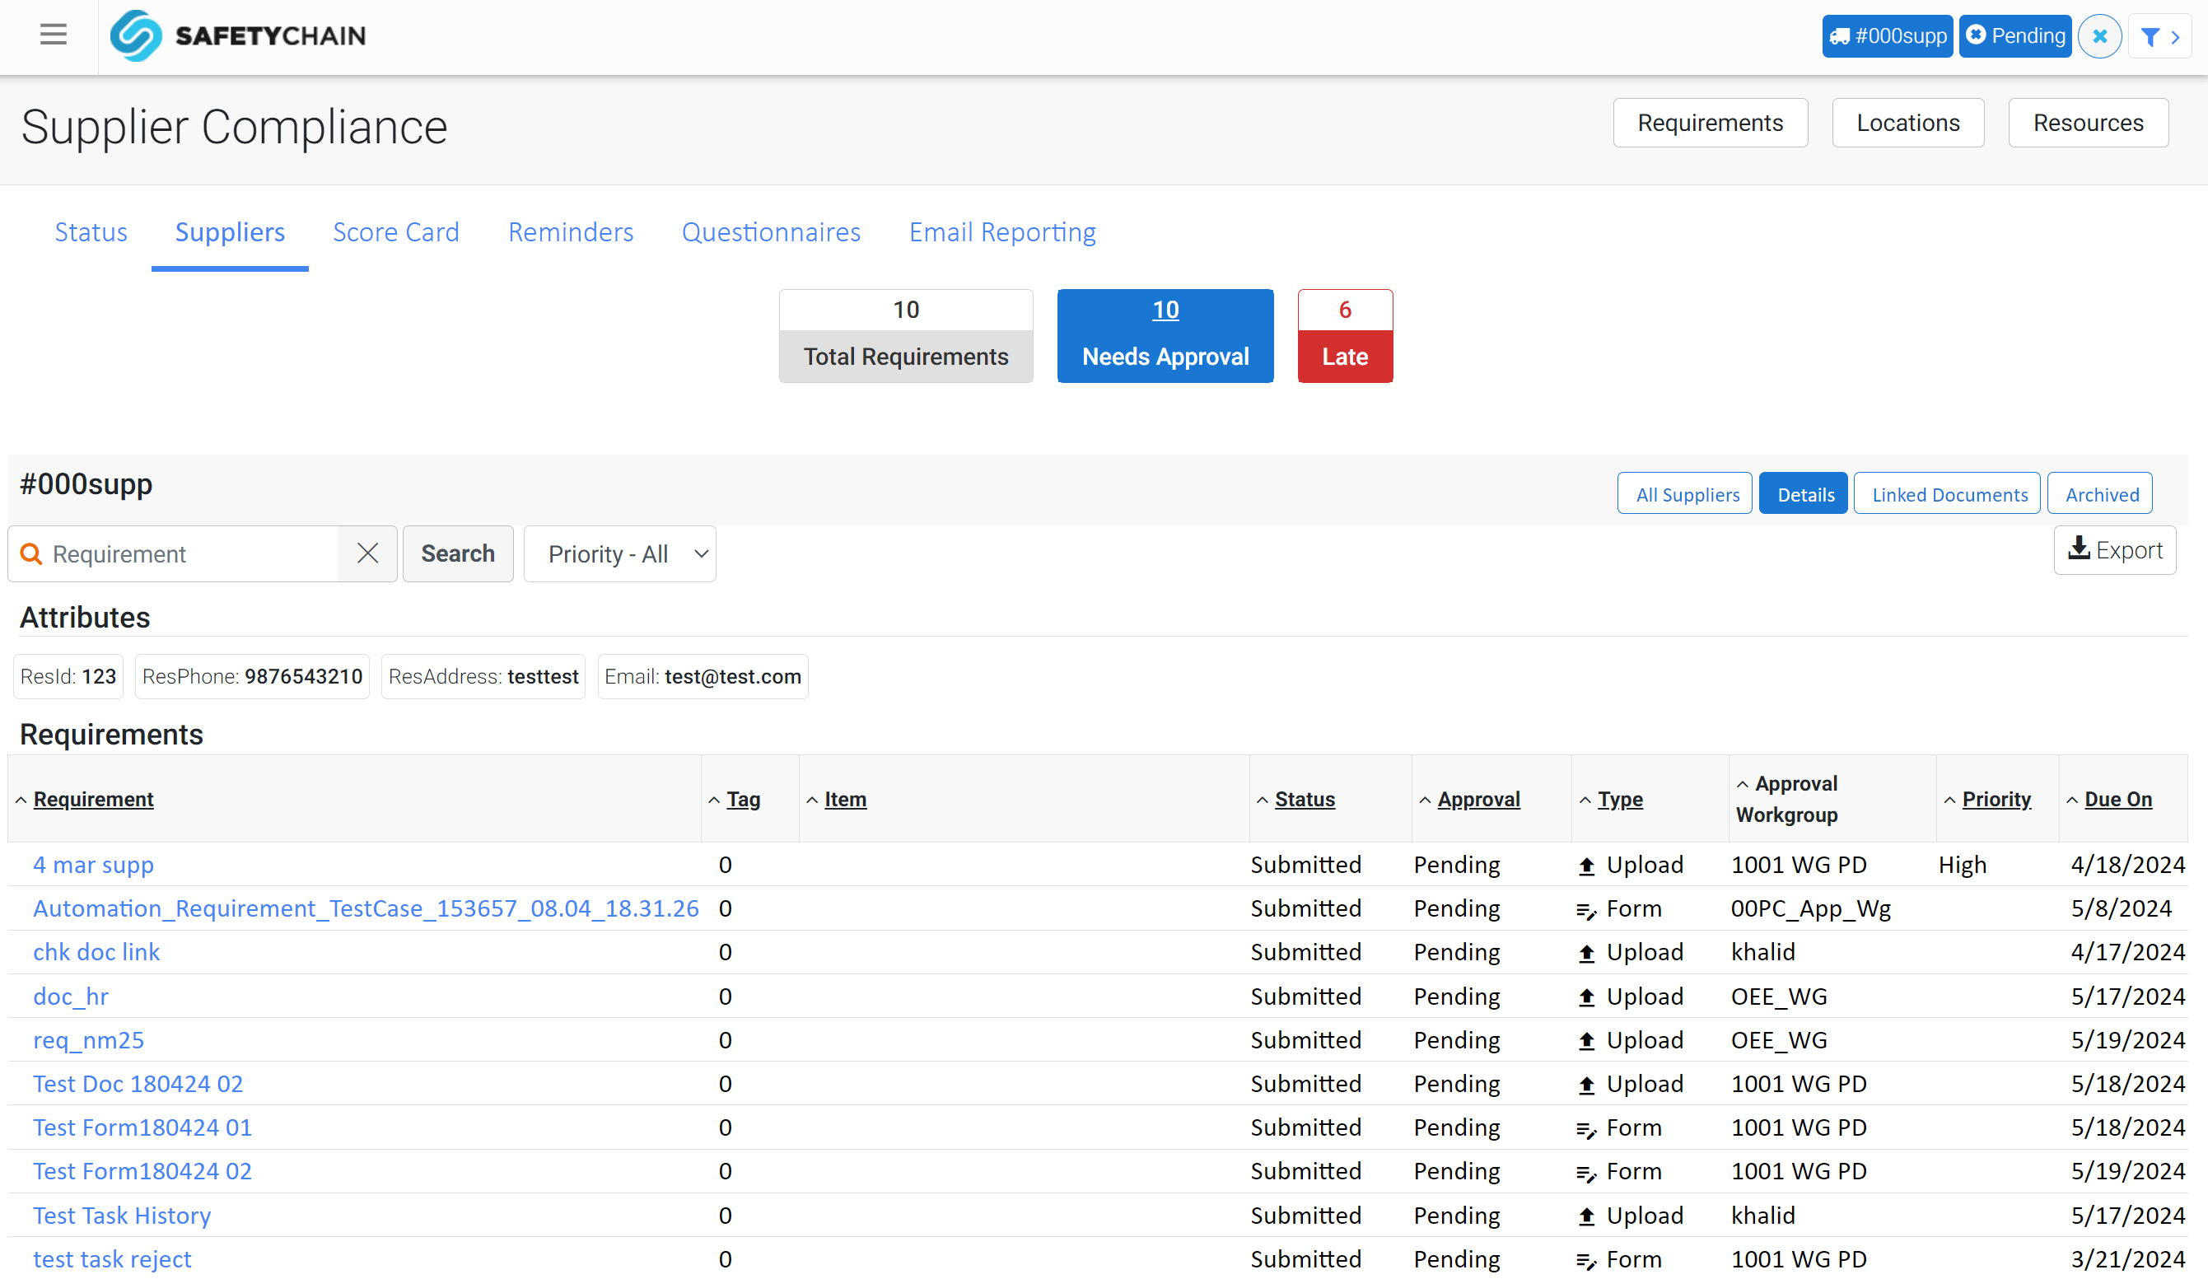Click the Pending filter chip
This screenshot has height=1279, width=2208.
click(x=2014, y=36)
